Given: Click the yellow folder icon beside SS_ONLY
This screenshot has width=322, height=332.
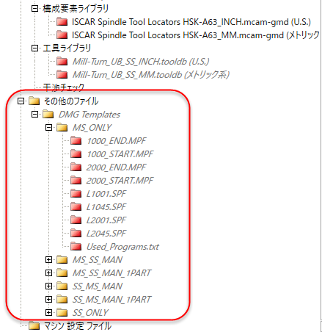Looking at the screenshot, I should pos(62,313).
